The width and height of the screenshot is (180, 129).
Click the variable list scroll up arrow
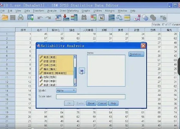click(x=75, y=56)
